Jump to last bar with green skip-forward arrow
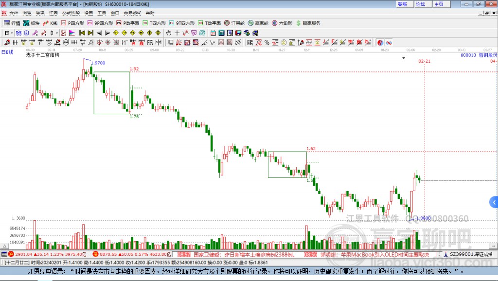This screenshot has height=281, width=498. pyautogui.click(x=90, y=33)
